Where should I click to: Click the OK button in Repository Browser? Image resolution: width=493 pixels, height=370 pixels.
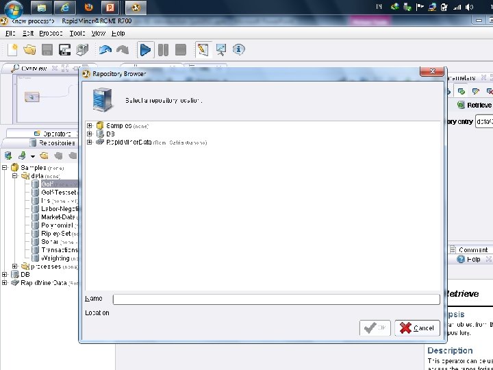click(375, 328)
